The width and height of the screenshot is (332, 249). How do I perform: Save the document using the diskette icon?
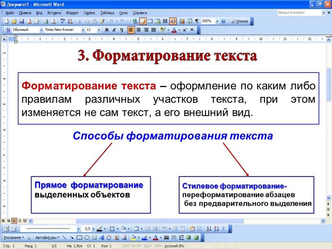(x=21, y=21)
